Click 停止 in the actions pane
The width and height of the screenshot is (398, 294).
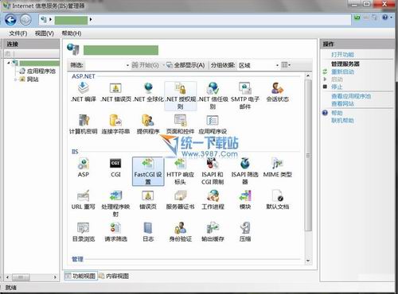click(x=337, y=87)
